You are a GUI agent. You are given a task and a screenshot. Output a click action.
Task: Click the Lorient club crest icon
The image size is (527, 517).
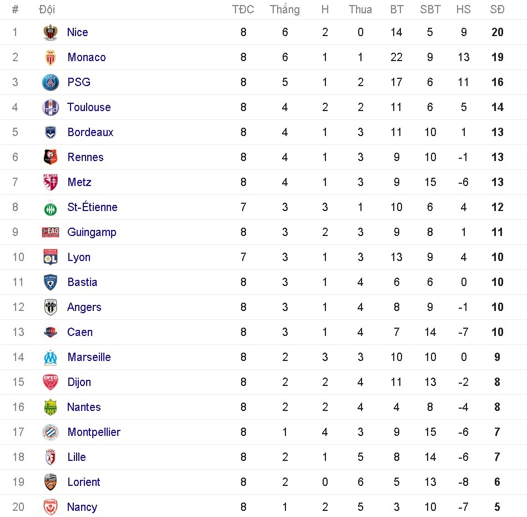click(51, 482)
